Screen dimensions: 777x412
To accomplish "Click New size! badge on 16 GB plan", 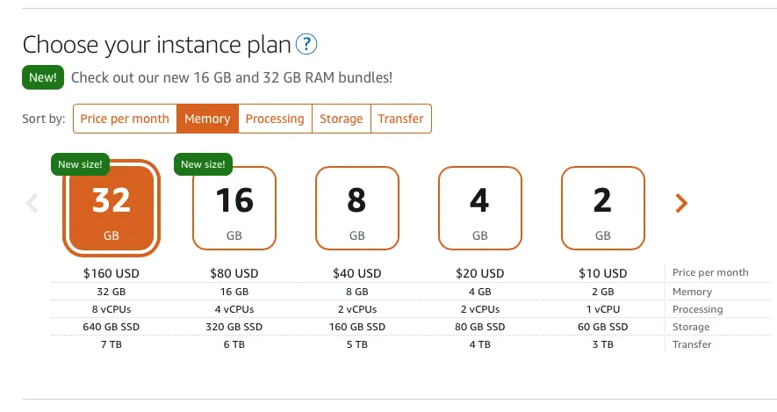I will click(203, 163).
